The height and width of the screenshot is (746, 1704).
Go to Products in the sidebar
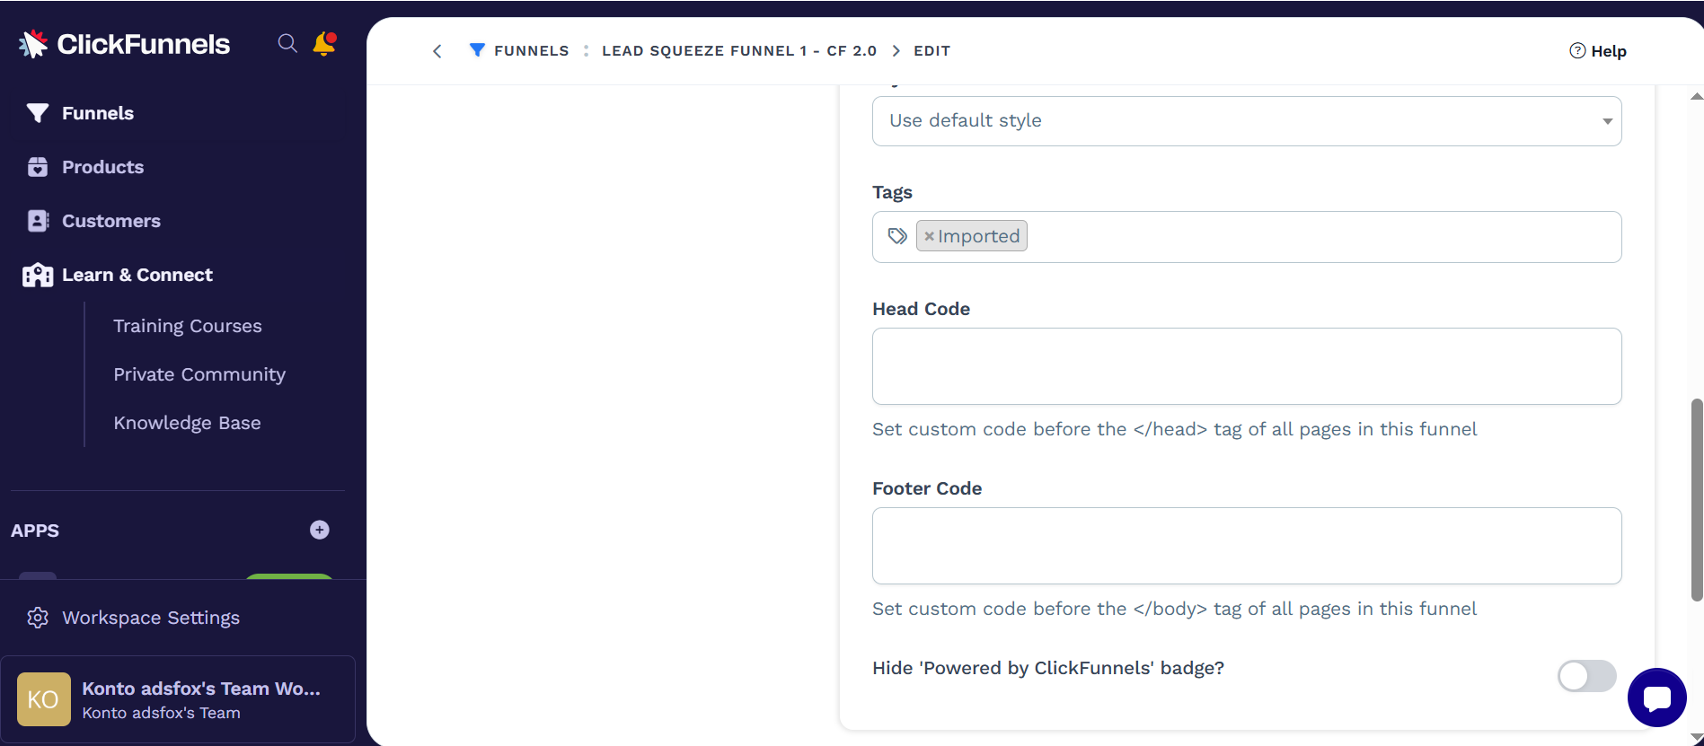point(102,167)
